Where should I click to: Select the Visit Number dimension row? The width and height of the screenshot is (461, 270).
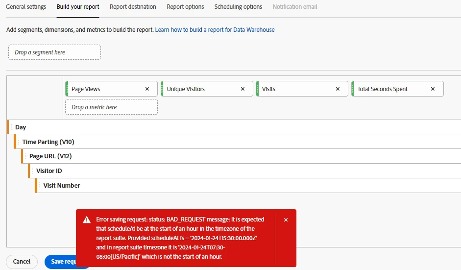[x=248, y=186]
